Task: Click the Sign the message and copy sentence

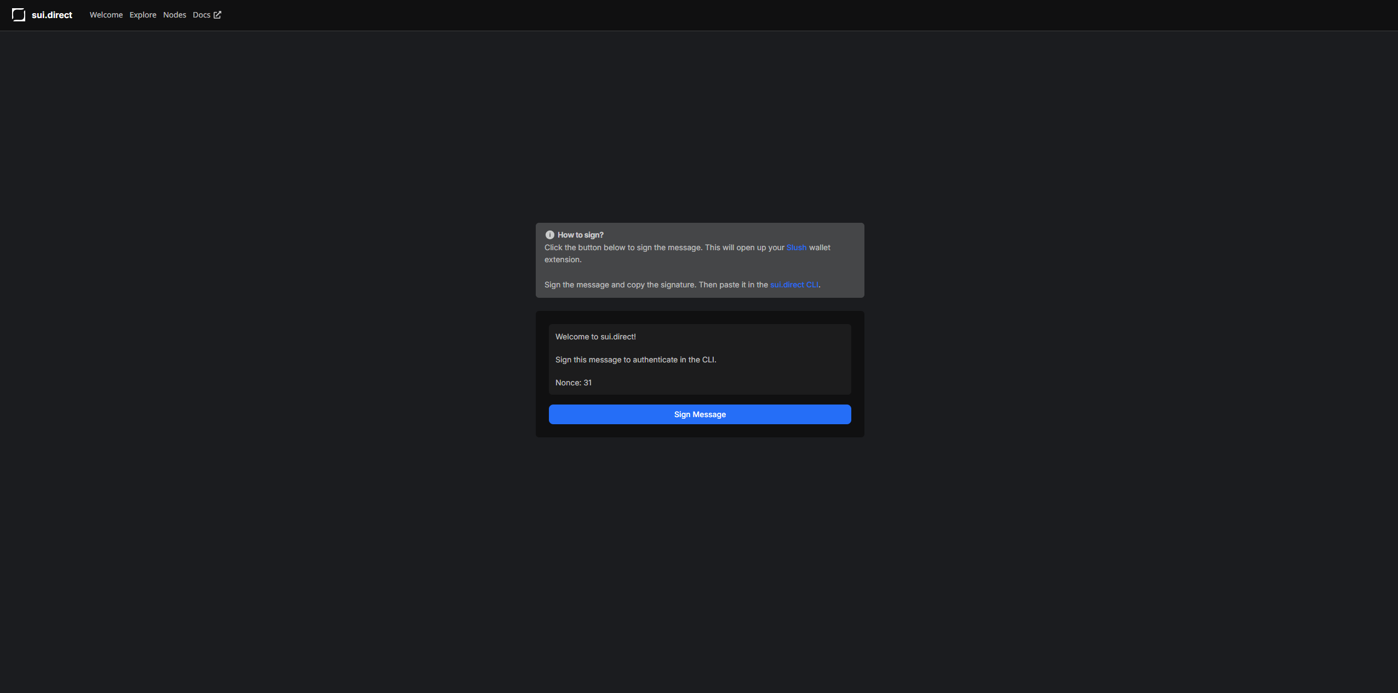Action: click(620, 285)
